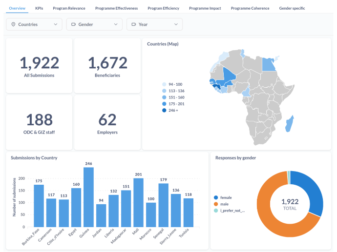This screenshot has width=337, height=252.
Task: Click the location pin icon in Countries filter
Action: pos(13,24)
